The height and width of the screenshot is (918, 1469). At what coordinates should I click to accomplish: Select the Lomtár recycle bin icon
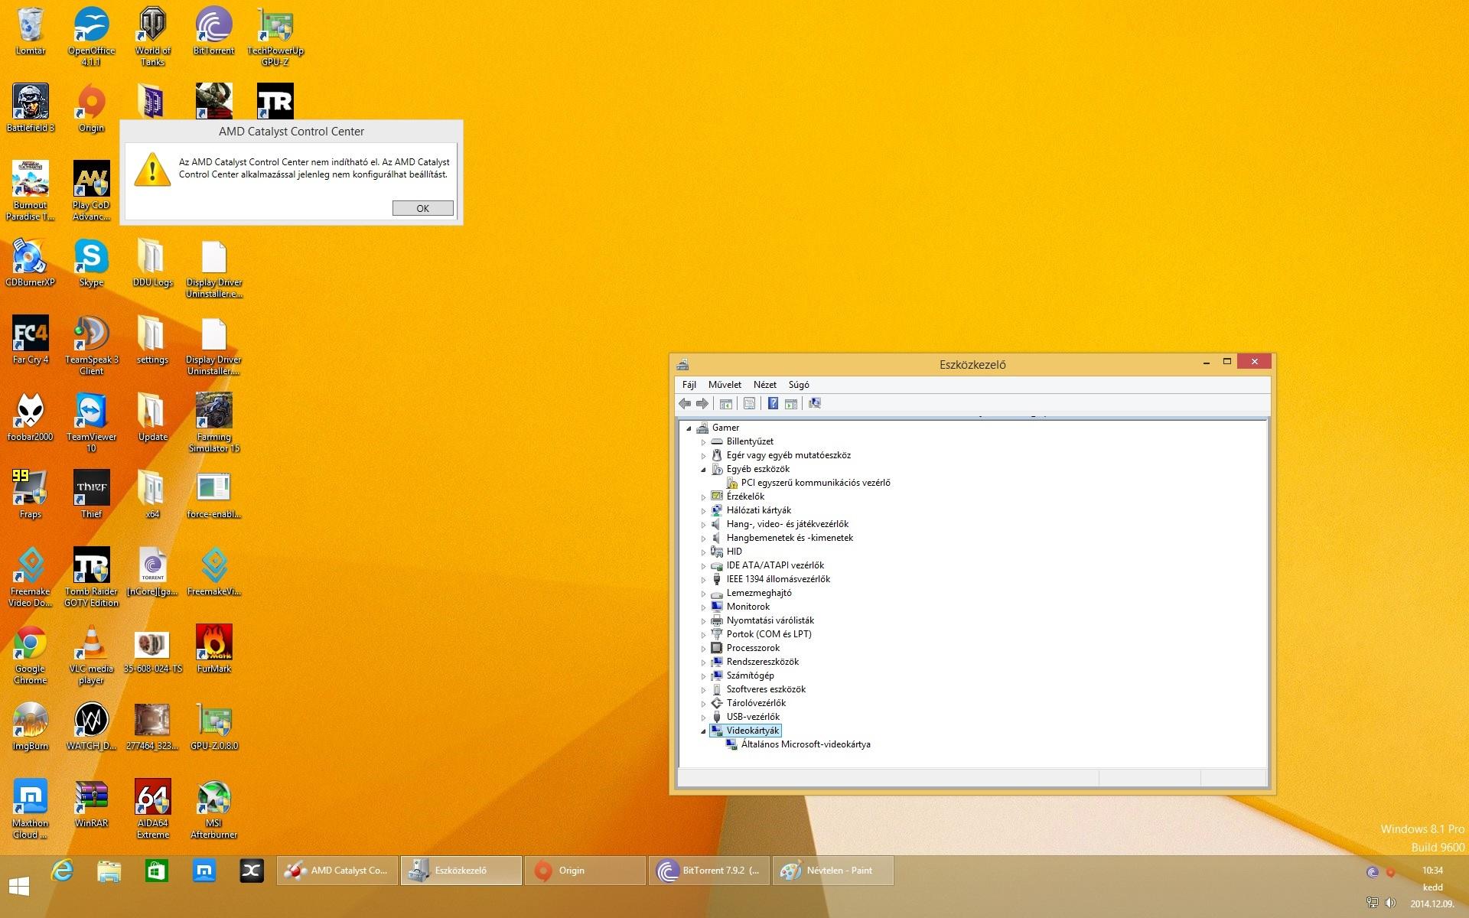click(31, 31)
